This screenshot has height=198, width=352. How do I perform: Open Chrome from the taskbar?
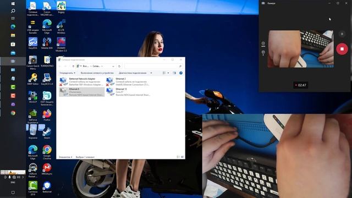(x=13, y=113)
